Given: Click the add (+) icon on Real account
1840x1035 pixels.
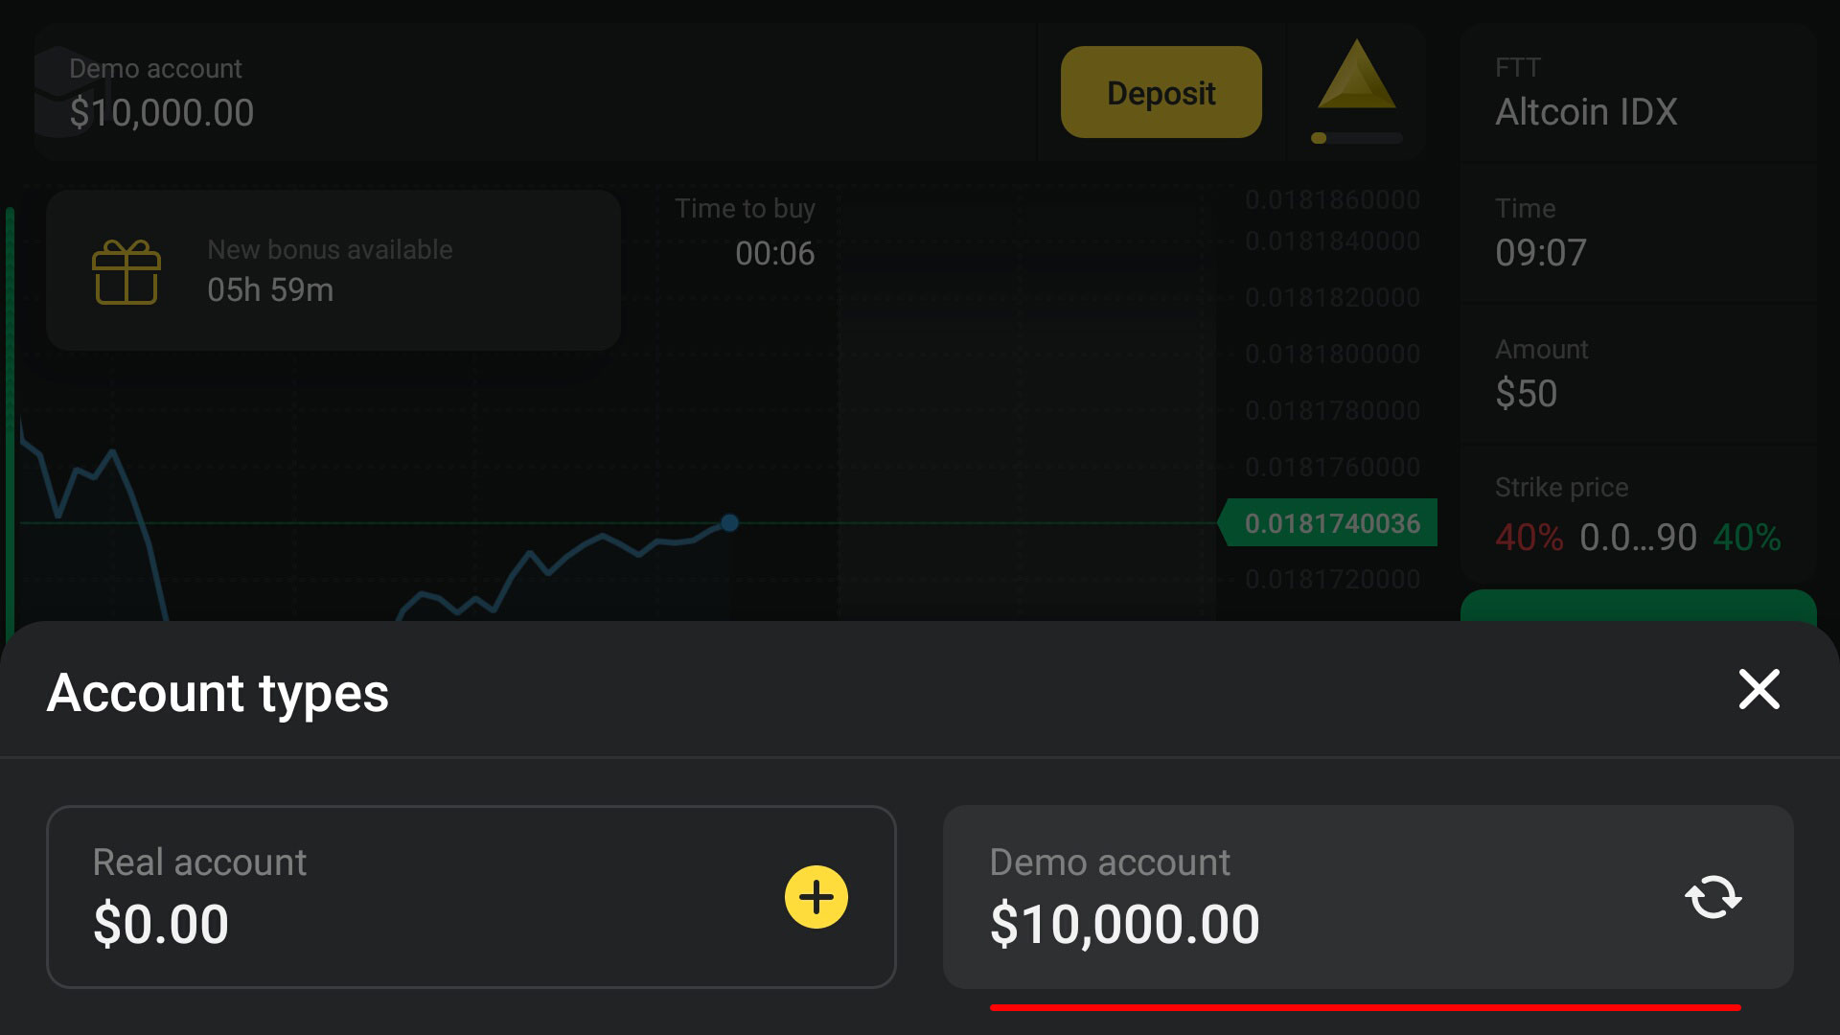Looking at the screenshot, I should (814, 896).
